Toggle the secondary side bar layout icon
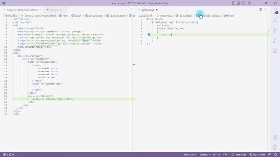 pos(243,3)
